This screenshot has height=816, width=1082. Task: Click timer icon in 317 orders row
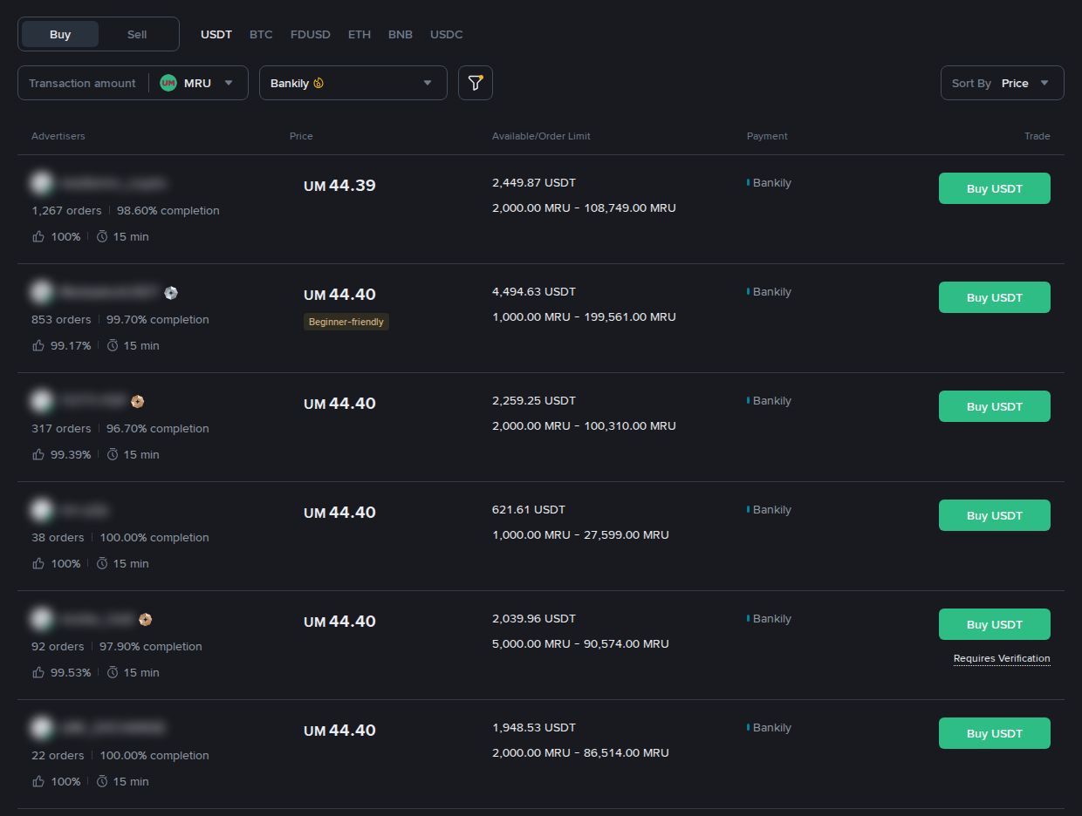(113, 454)
